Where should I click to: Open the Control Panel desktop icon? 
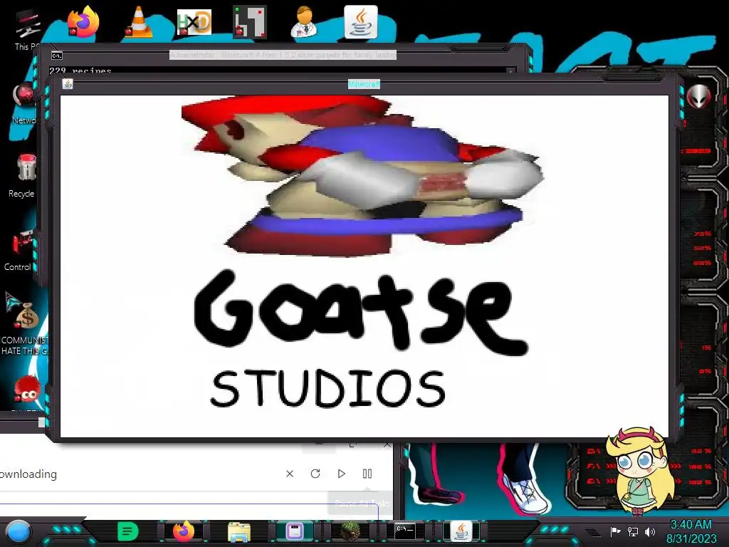click(21, 250)
